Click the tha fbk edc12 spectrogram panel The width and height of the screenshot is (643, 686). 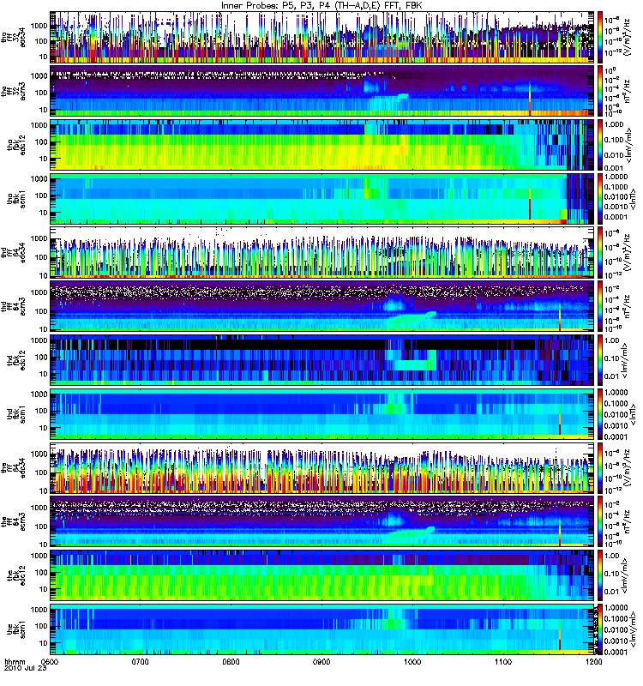pos(321,145)
